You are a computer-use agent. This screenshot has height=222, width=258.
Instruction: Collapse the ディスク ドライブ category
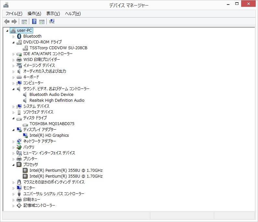tap(13, 118)
